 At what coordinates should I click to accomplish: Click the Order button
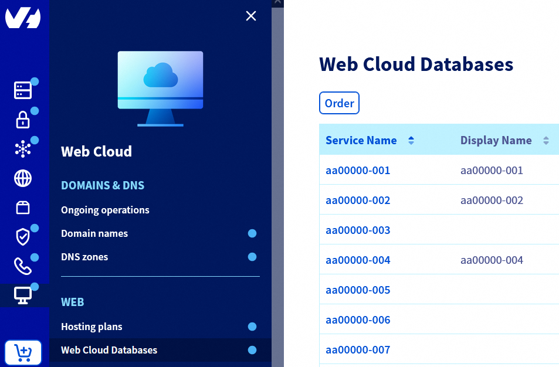point(339,103)
